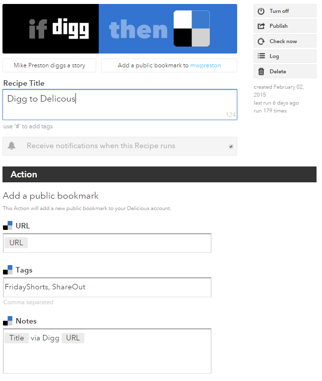The width and height of the screenshot is (322, 381).
Task: Click the 'then' word in the banner
Action: point(138,29)
